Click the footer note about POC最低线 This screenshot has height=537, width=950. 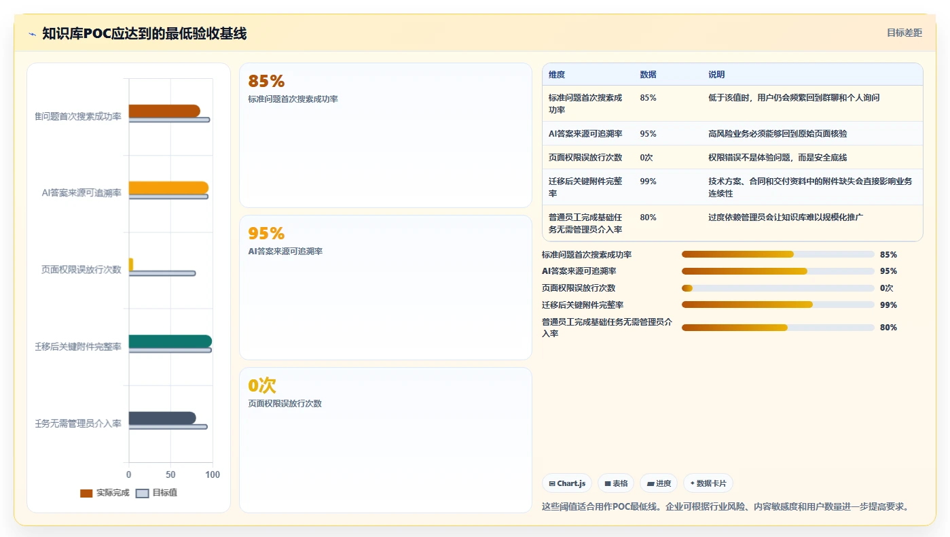click(x=725, y=507)
